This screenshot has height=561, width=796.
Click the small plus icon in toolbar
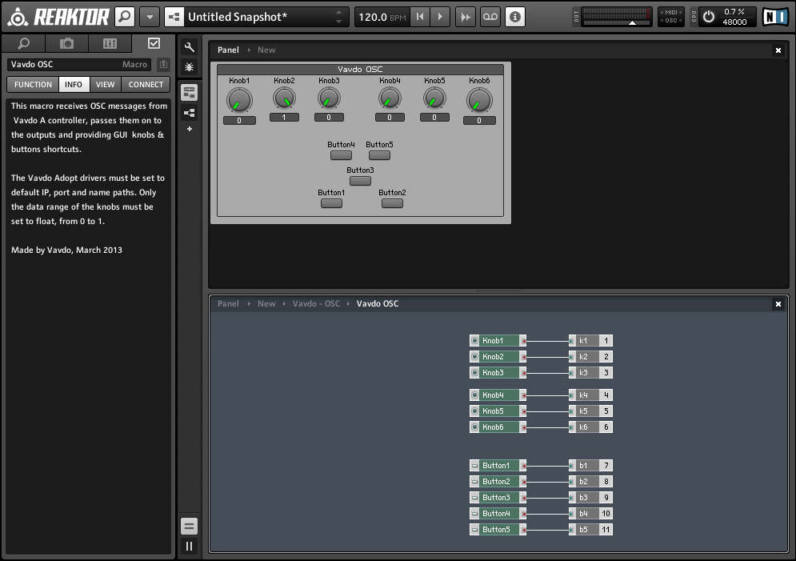point(190,129)
